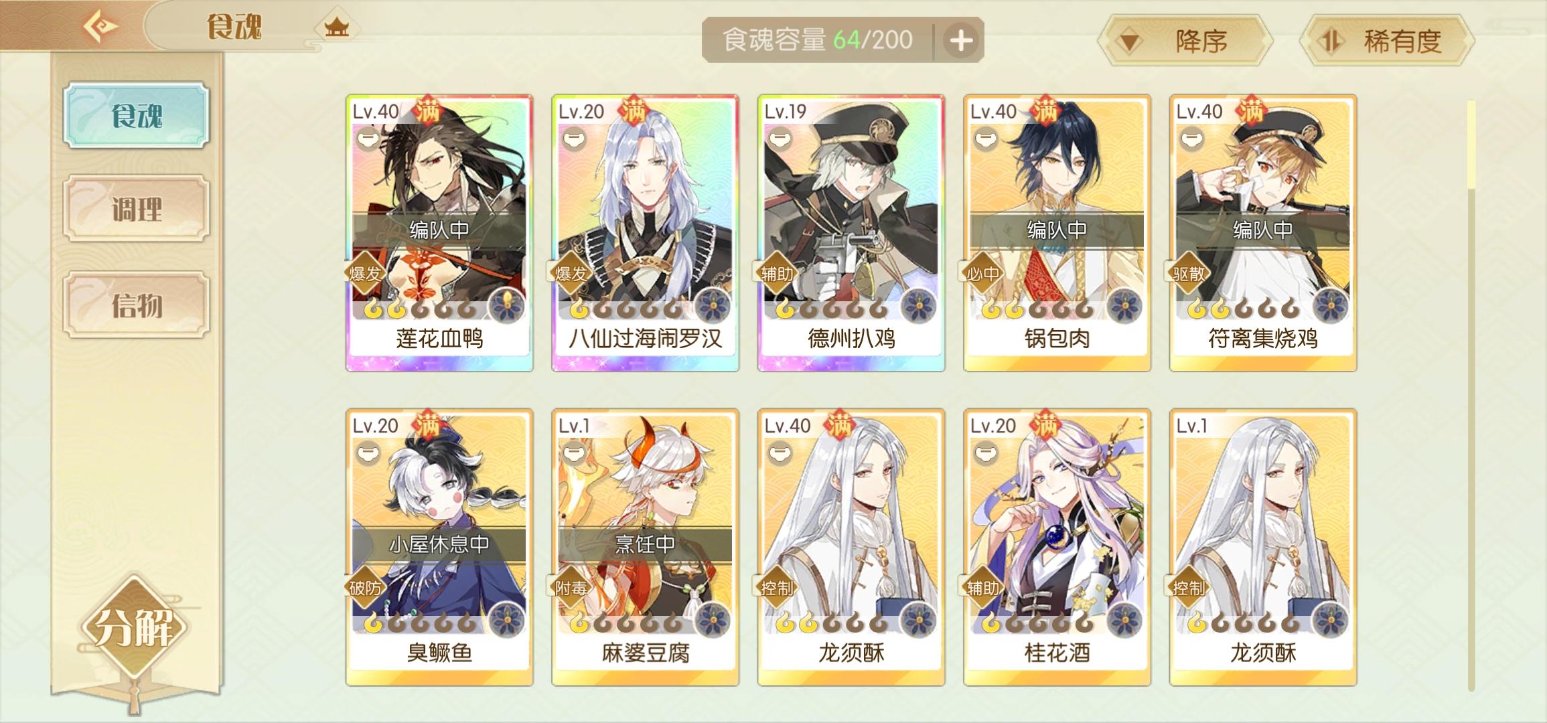Click the 附毒 badge on 麻婆豆腐 card
The width and height of the screenshot is (1547, 723).
click(x=571, y=588)
